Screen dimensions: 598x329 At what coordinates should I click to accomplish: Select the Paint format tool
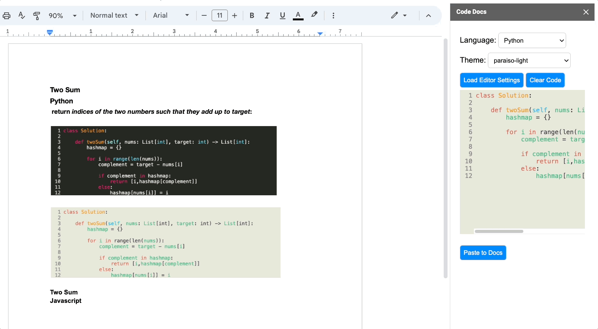click(37, 15)
